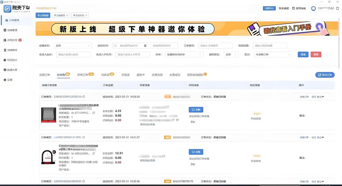This screenshot has width=342, height=186.
Task: Switch to the 异常订单 tab
Action: click(83, 75)
